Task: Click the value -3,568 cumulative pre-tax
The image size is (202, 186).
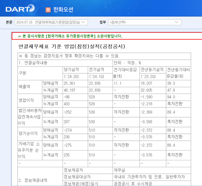Action: pyautogui.click(x=147, y=122)
